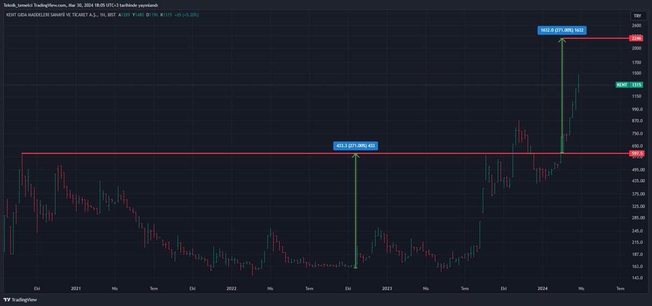The width and height of the screenshot is (652, 306).
Task: Click the 1150 price axis label
Action: 637,97
